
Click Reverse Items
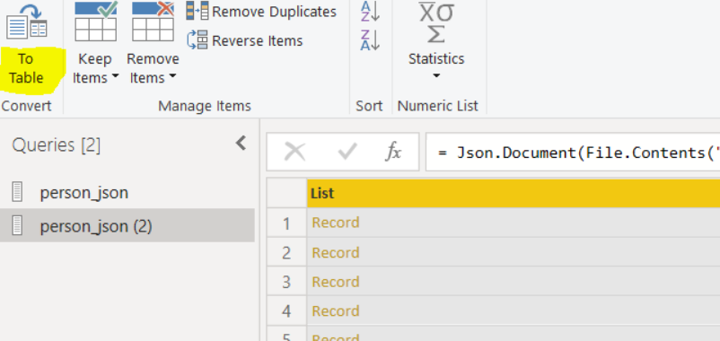(x=244, y=40)
